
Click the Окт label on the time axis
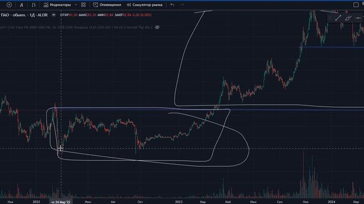140,202
